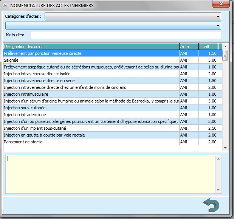Screen dimensions: 234x219
Task: Select 'Prélèvement par ponction veineuse directe' row
Action: pyautogui.click(x=113, y=53)
